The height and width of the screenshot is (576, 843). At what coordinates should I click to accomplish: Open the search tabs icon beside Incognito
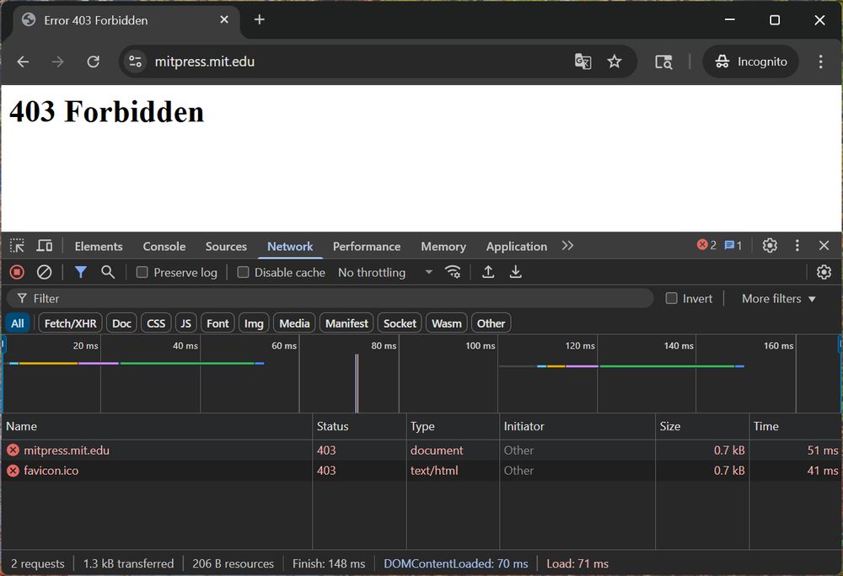click(x=663, y=61)
